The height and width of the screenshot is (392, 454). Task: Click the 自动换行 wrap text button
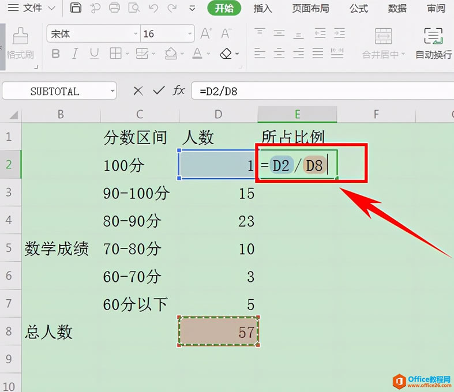point(433,43)
